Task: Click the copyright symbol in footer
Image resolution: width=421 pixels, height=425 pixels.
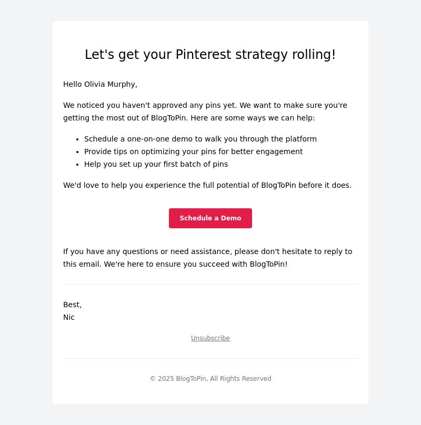Action: pyautogui.click(x=153, y=379)
